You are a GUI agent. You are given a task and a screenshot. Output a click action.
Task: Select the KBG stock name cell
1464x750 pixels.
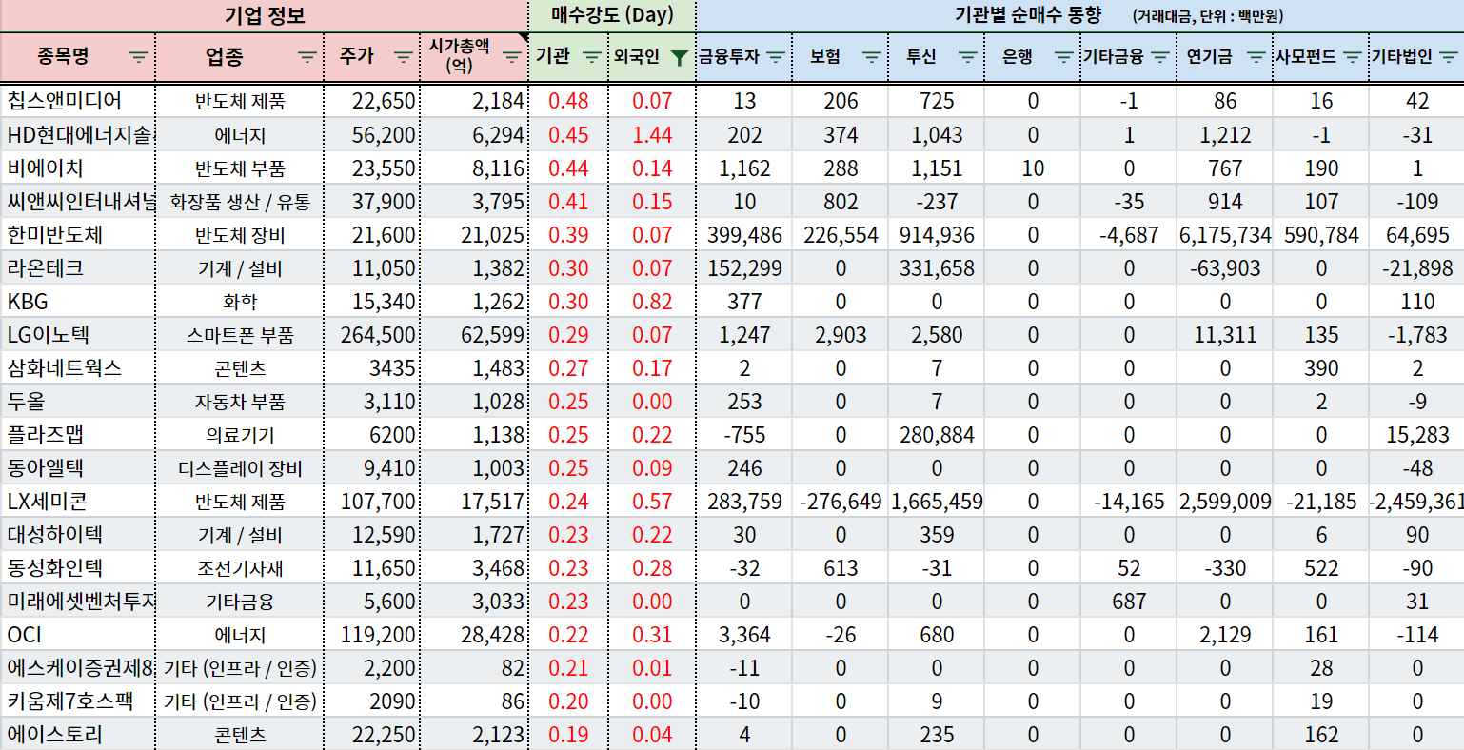click(x=77, y=301)
